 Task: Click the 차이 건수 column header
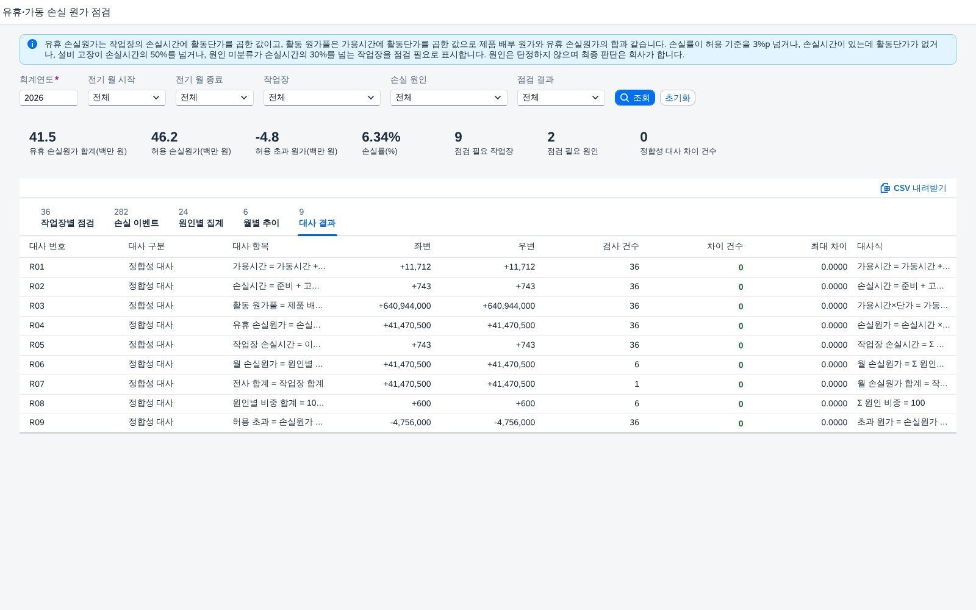point(725,246)
